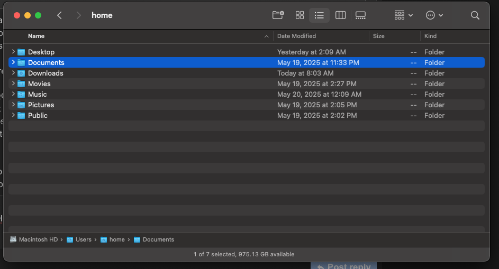Viewport: 499px width, 269px height.
Task: Expand the Documents folder disclosure arrow
Action: [13, 62]
